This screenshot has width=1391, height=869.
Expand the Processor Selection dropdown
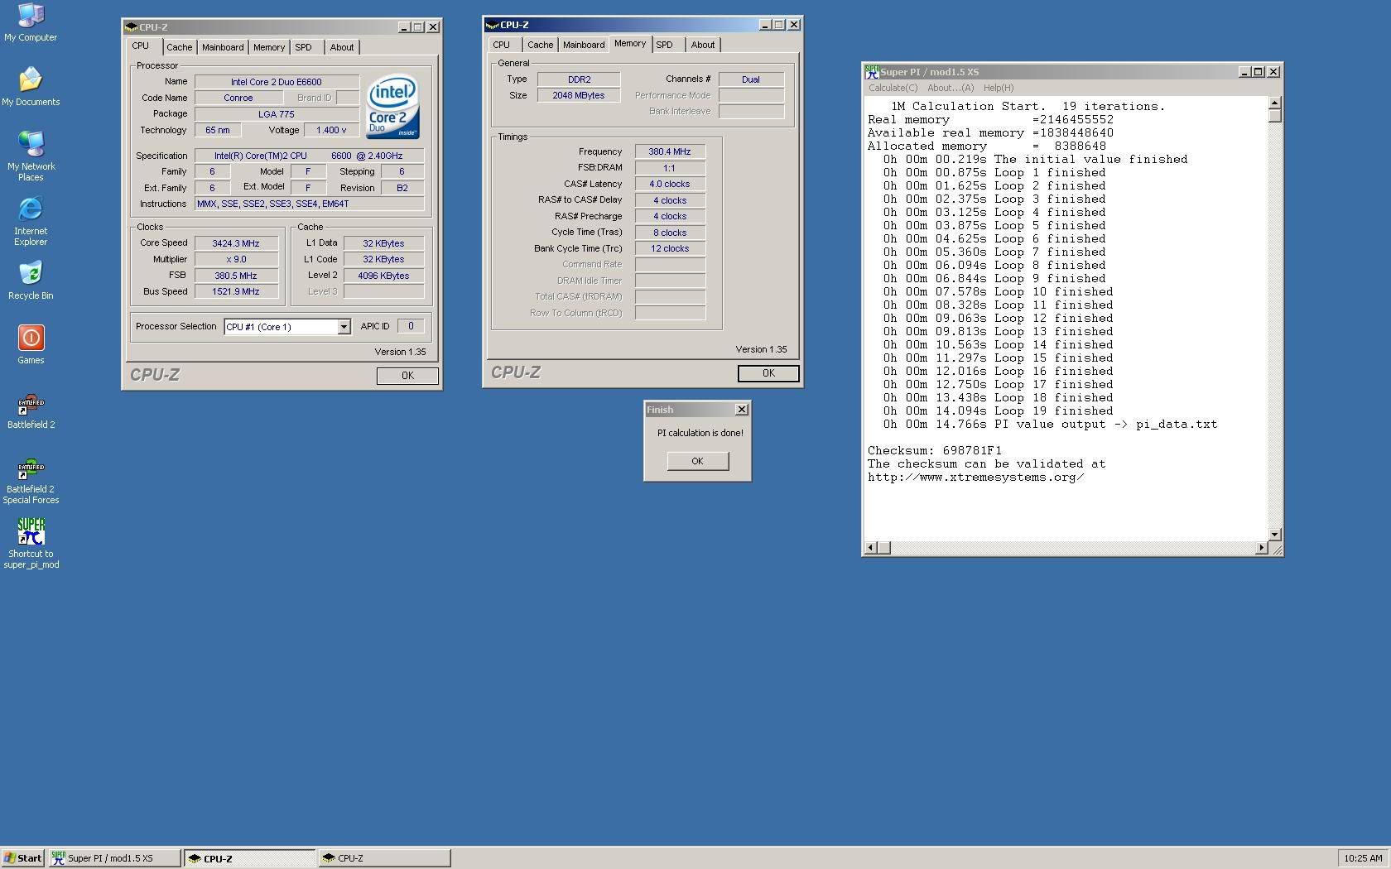[x=344, y=327]
